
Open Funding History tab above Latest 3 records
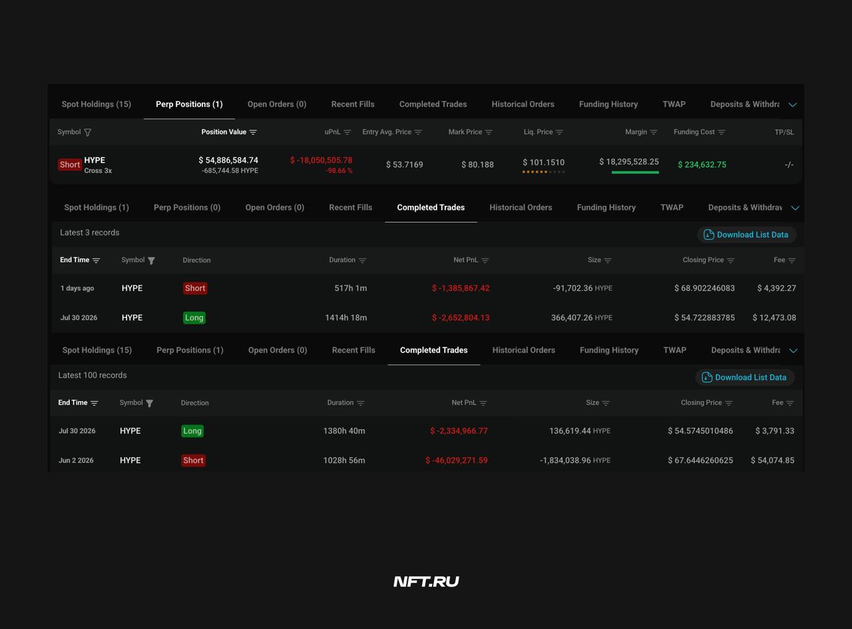[606, 207]
